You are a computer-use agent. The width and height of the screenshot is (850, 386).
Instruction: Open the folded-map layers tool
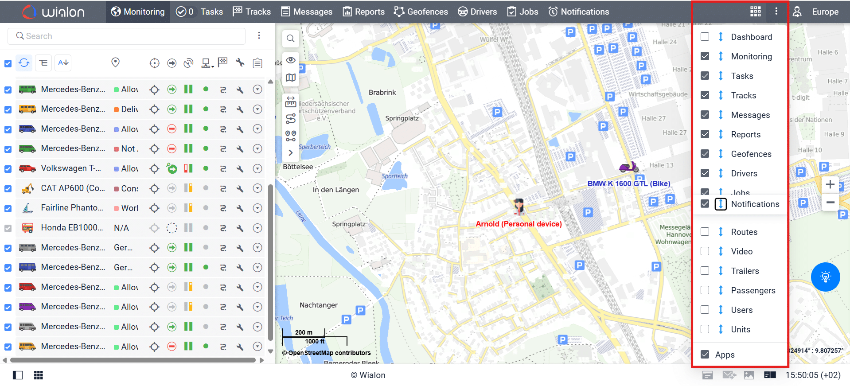click(x=291, y=78)
